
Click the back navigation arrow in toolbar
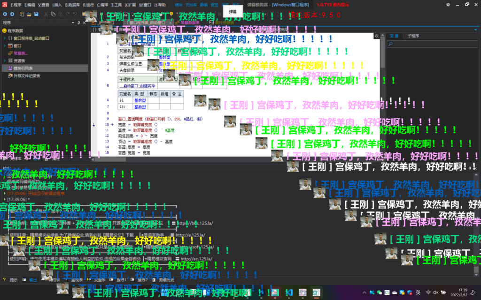(5, 14)
